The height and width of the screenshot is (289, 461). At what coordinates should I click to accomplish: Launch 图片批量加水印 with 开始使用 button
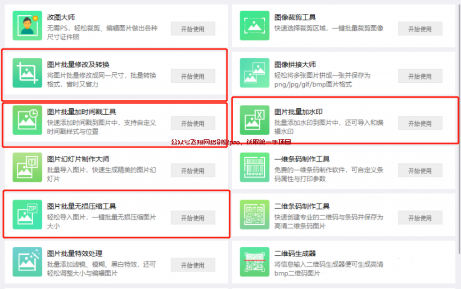pos(420,123)
